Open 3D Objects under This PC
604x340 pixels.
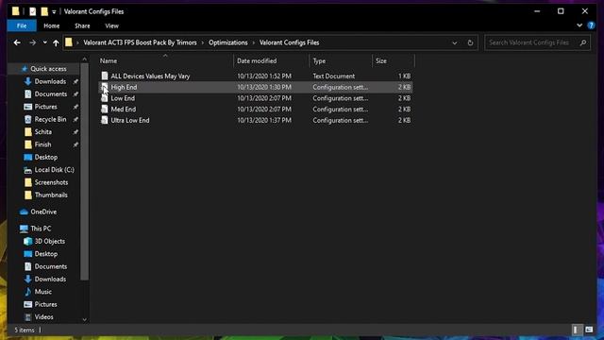pos(49,242)
